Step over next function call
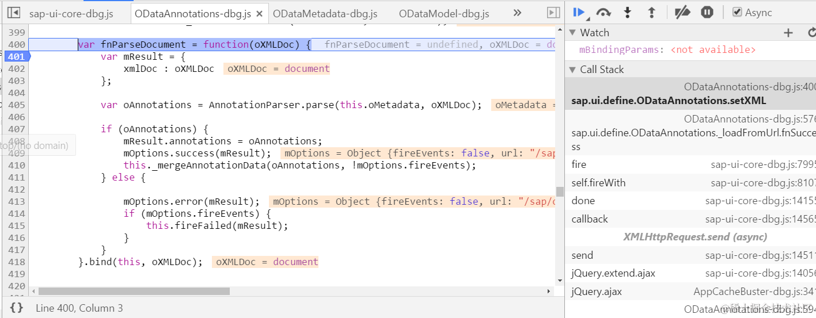This screenshot has width=816, height=318. tap(604, 12)
